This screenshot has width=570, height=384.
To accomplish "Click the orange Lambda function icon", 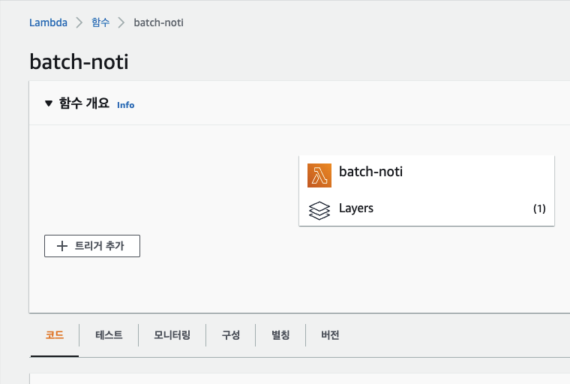I will [x=319, y=175].
